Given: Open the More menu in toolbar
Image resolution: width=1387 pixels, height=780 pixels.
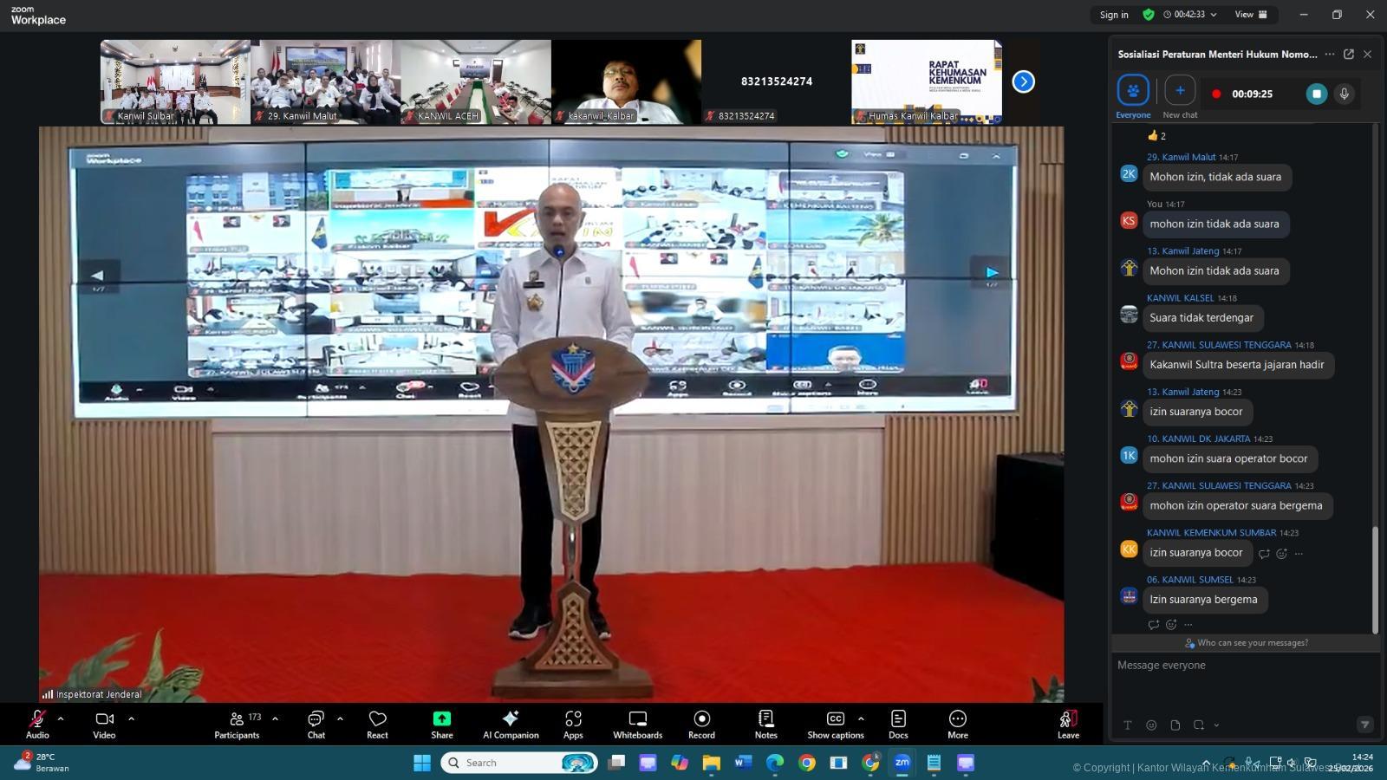Looking at the screenshot, I should [957, 724].
